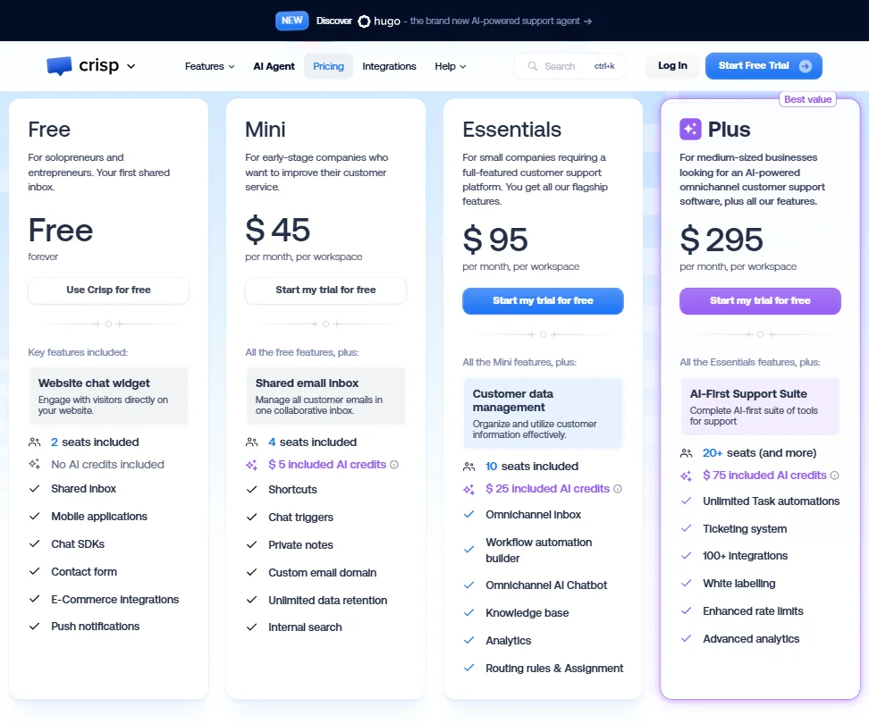Click the "Custom email domain" text
The width and height of the screenshot is (869, 724).
pyautogui.click(x=323, y=573)
